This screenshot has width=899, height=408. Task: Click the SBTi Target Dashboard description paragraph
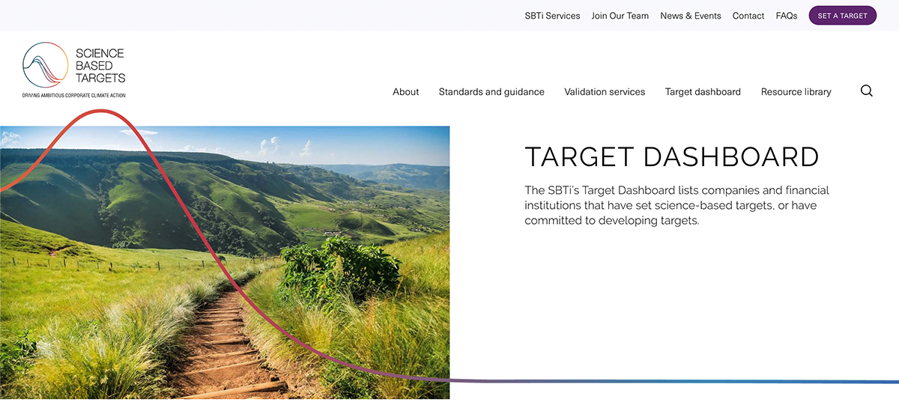point(676,205)
